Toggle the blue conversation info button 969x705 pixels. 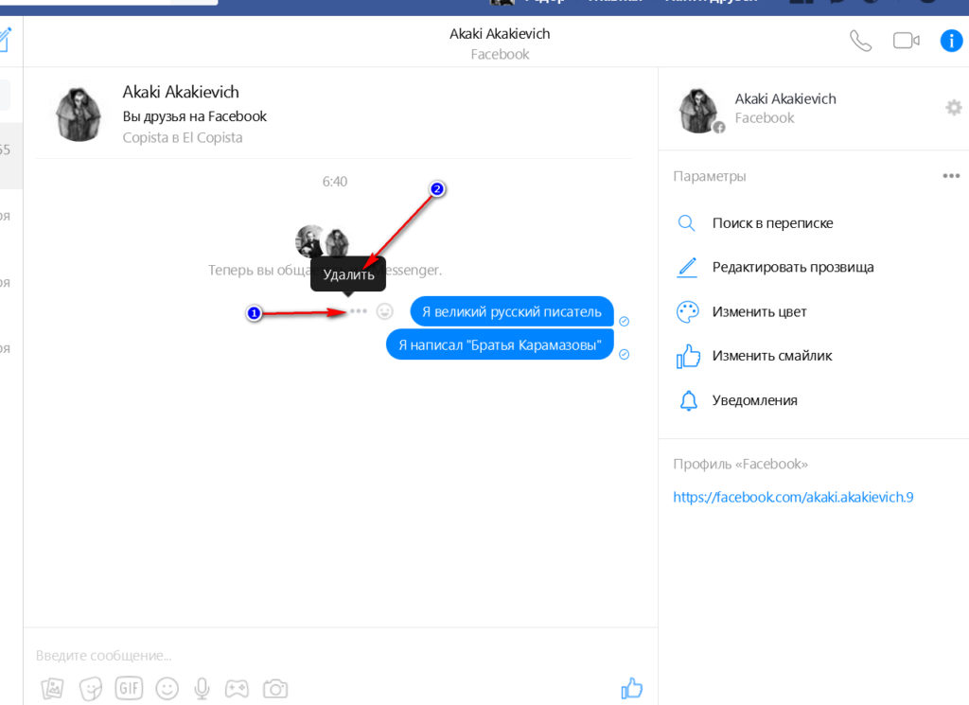click(x=952, y=41)
